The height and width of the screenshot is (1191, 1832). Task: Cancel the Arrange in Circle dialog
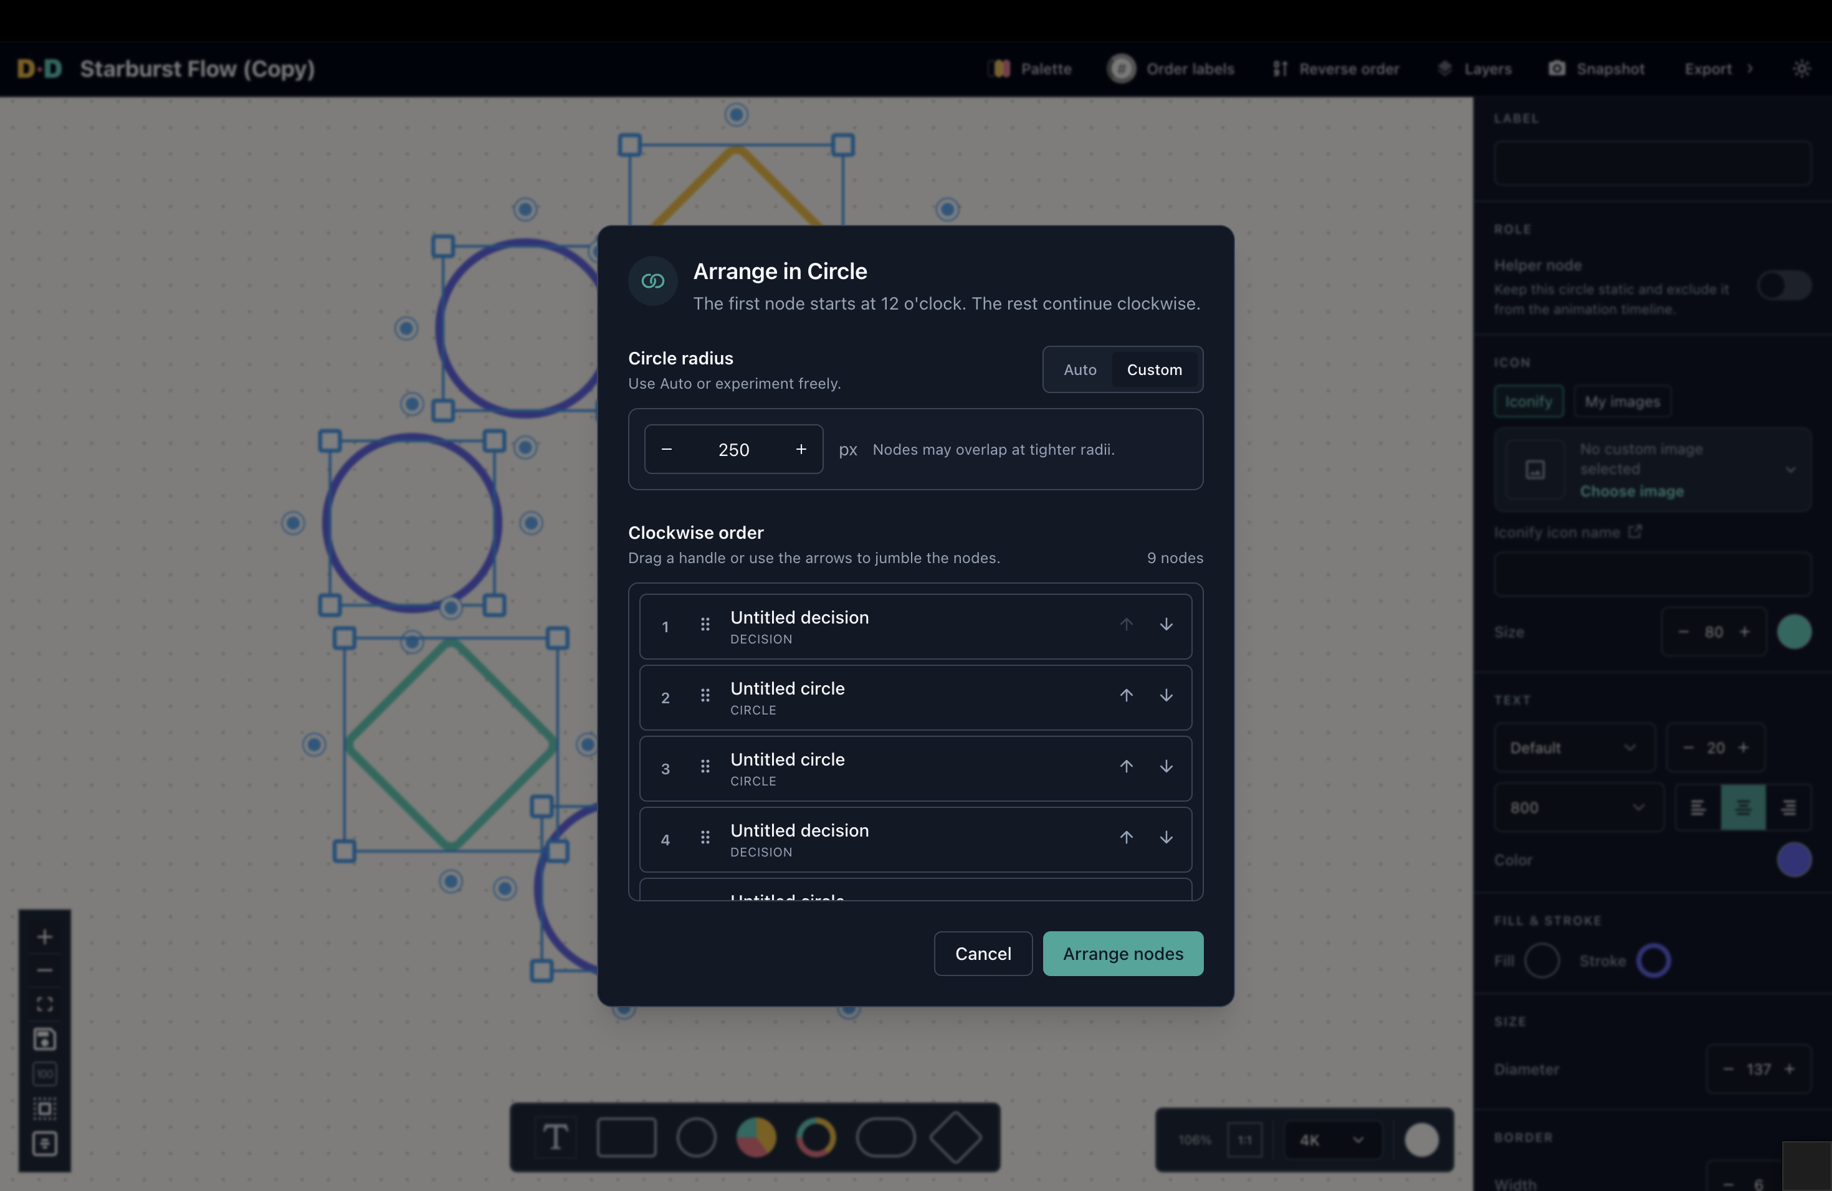coord(983,954)
